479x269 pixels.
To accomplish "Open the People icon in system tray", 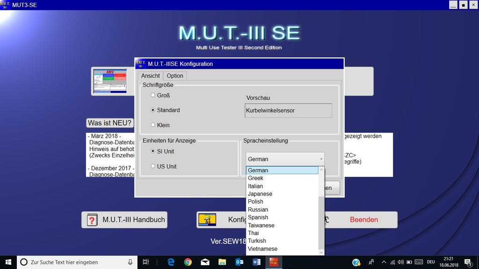I will [371, 262].
